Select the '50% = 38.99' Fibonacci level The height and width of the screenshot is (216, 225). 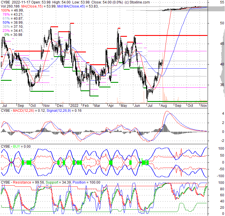pos(13,23)
